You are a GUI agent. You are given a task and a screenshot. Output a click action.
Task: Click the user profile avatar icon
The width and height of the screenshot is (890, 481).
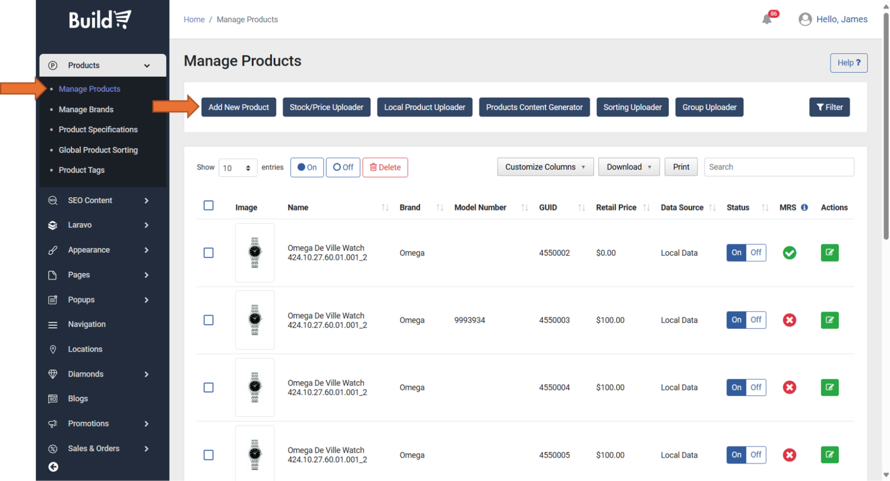(805, 19)
